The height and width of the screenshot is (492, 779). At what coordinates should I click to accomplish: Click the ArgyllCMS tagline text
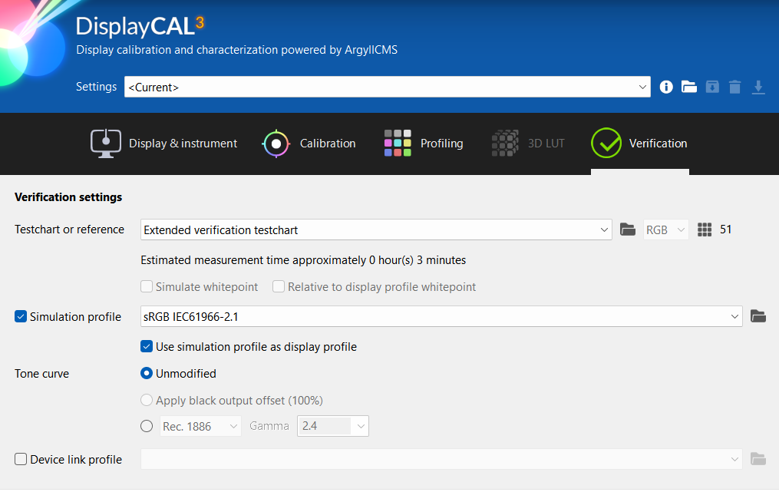[x=236, y=50]
